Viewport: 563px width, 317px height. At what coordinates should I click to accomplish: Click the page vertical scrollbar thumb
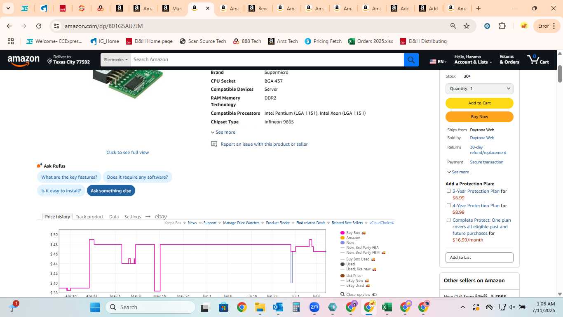click(x=560, y=73)
